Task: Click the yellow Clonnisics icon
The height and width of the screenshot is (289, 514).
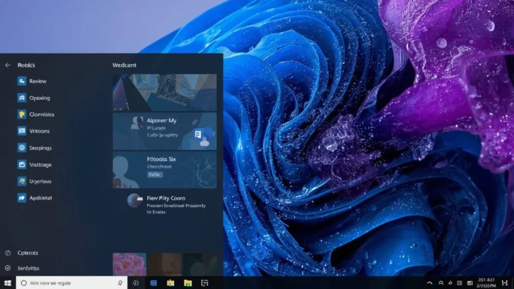Action: click(22, 114)
